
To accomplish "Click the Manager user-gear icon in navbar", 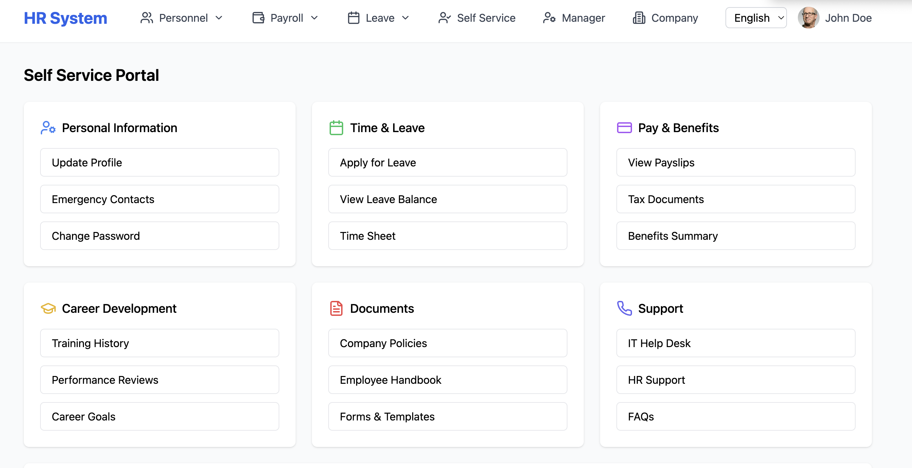I will tap(549, 18).
